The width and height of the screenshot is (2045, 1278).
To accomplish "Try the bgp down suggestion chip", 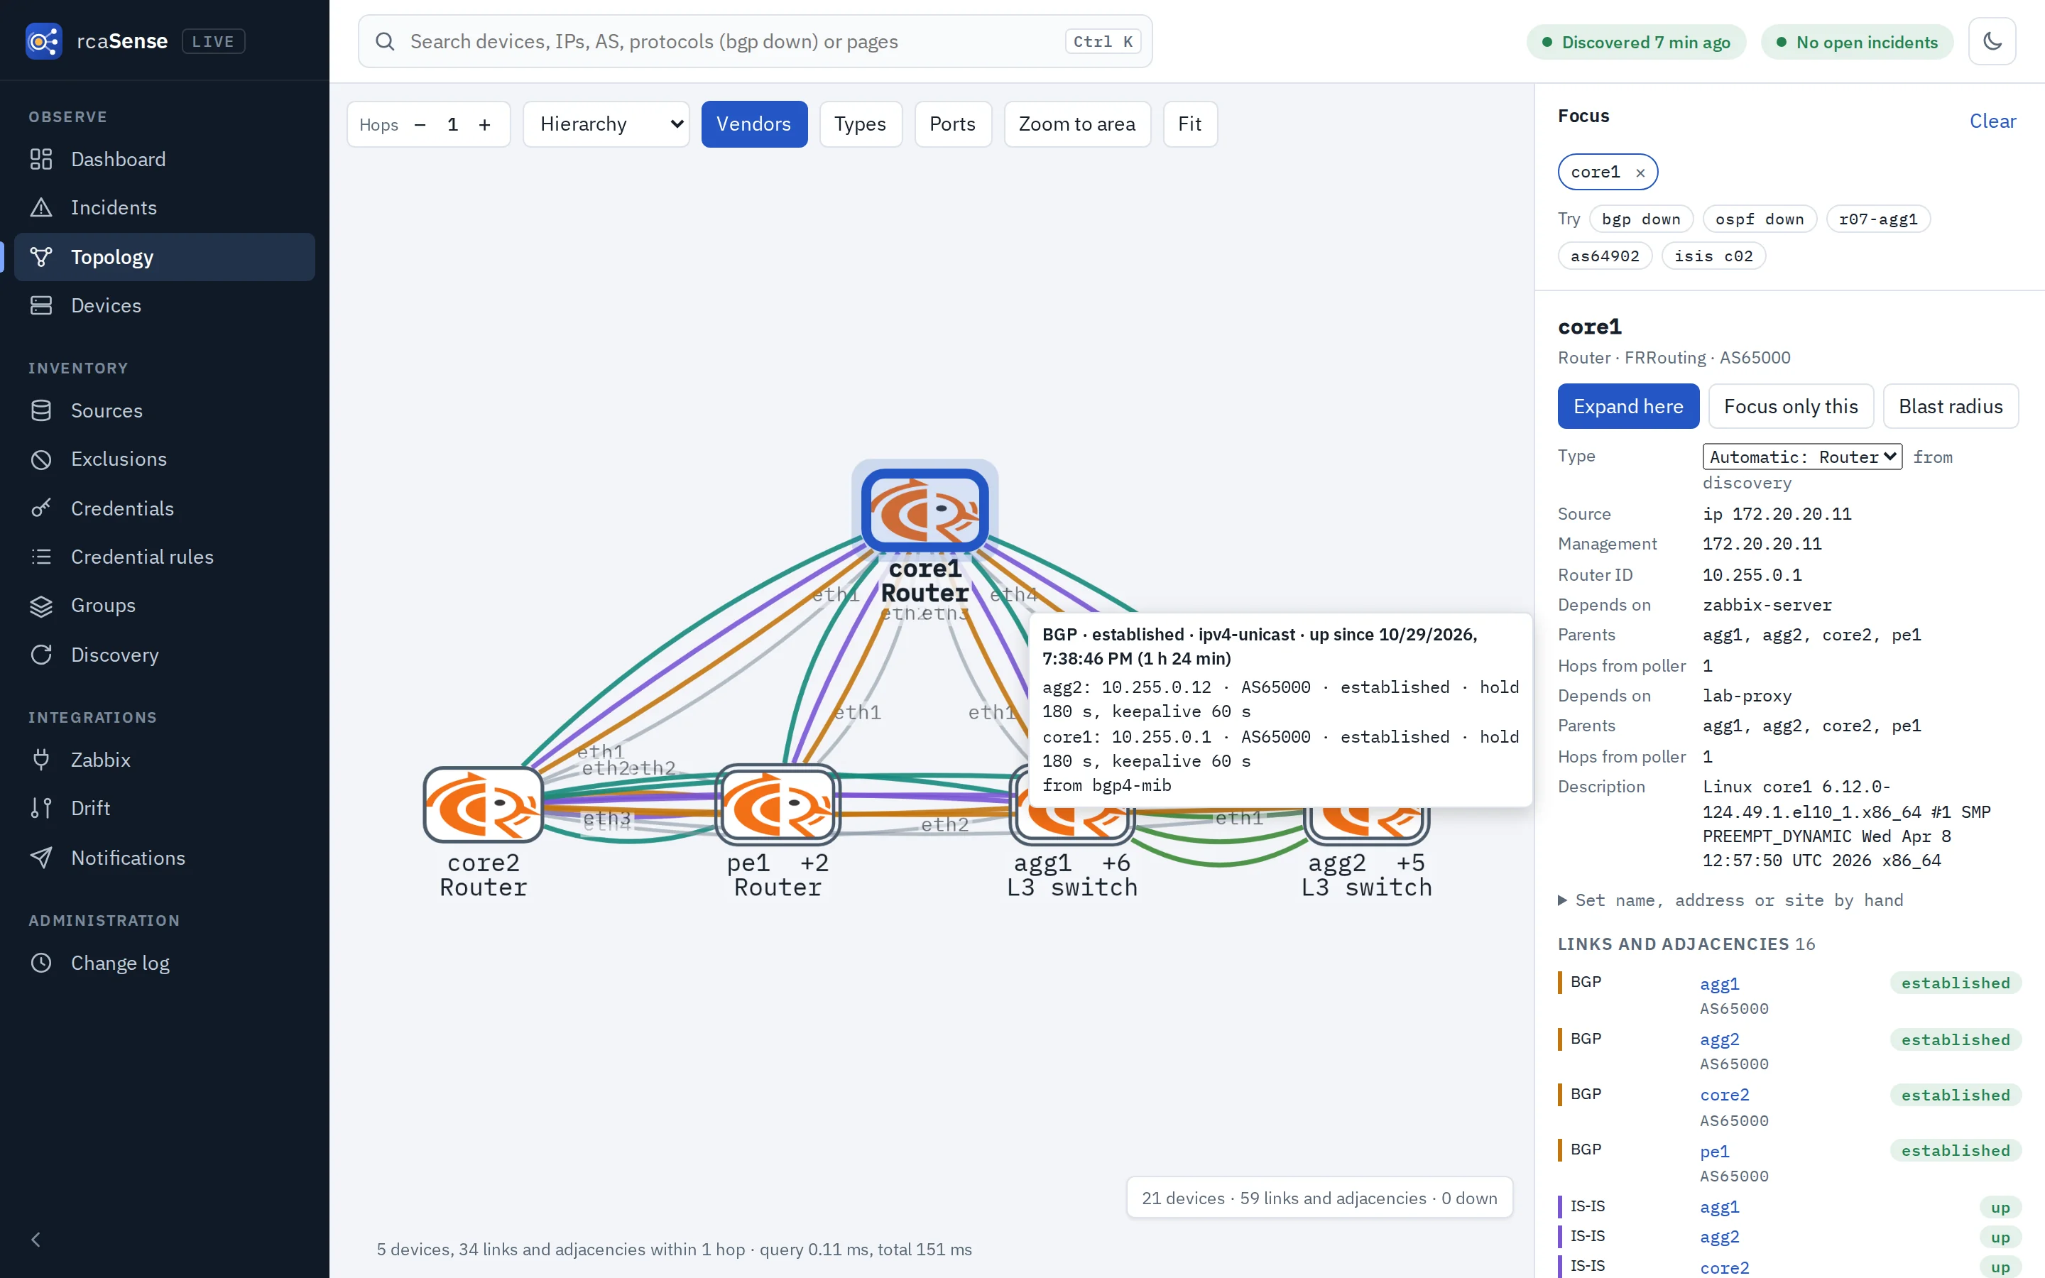I will (1641, 219).
